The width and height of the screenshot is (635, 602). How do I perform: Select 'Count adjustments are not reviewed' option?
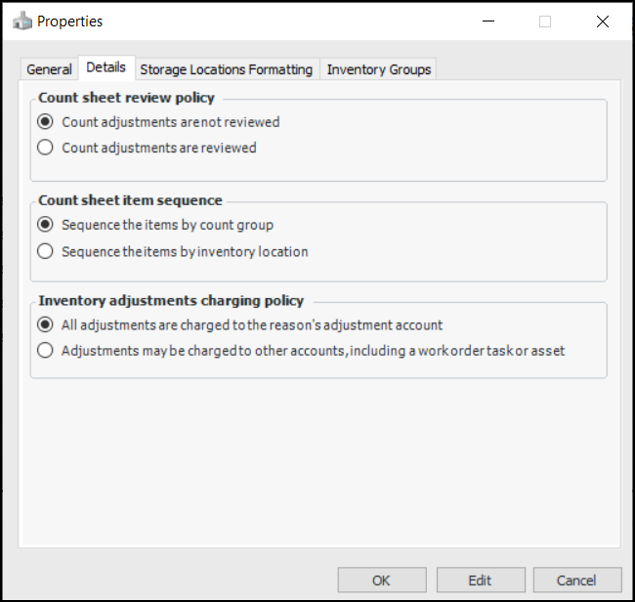[45, 122]
